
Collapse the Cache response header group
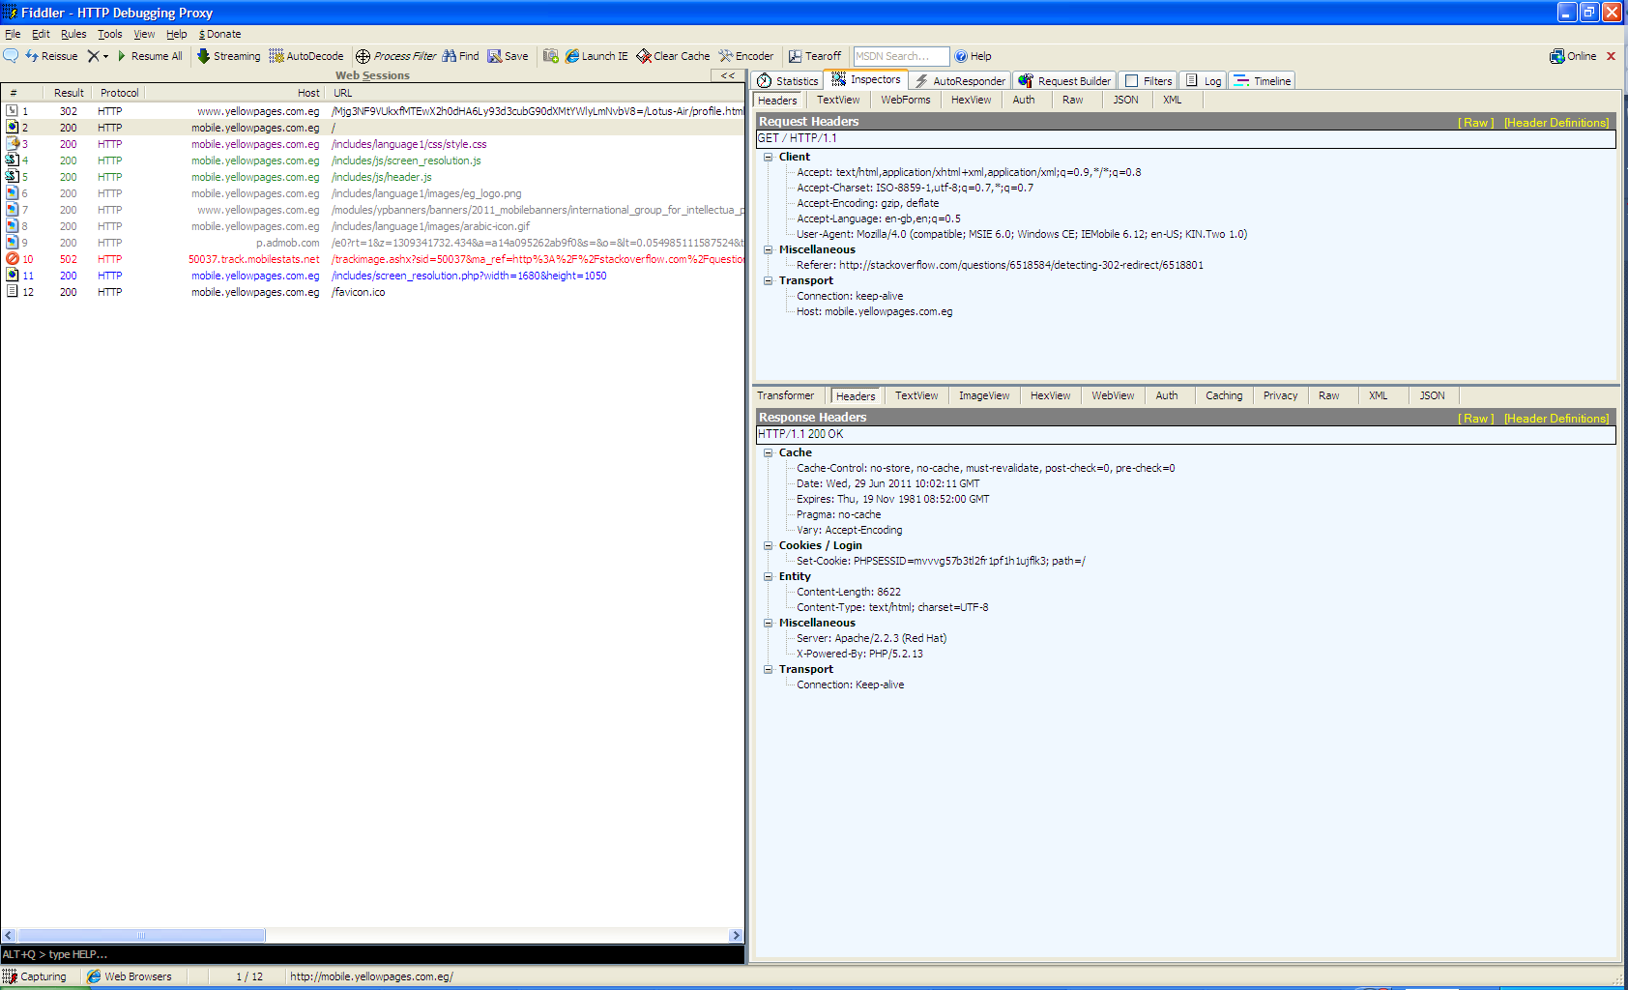tap(769, 452)
